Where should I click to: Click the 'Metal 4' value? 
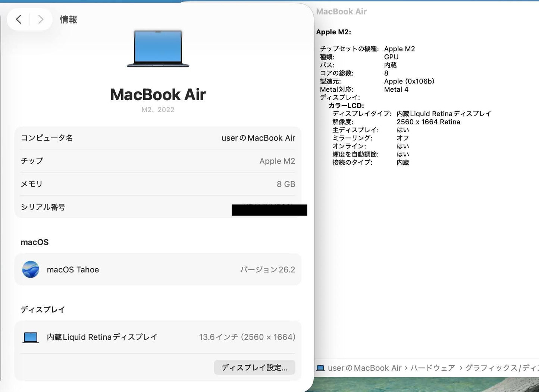point(396,89)
